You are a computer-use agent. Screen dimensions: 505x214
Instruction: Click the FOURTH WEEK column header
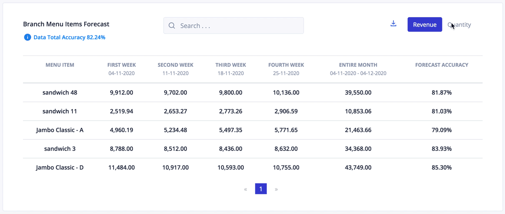[286, 65]
